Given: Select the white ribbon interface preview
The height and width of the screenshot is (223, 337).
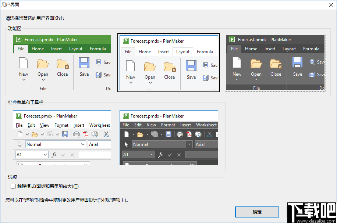Looking at the screenshot, I should pyautogui.click(x=168, y=62).
